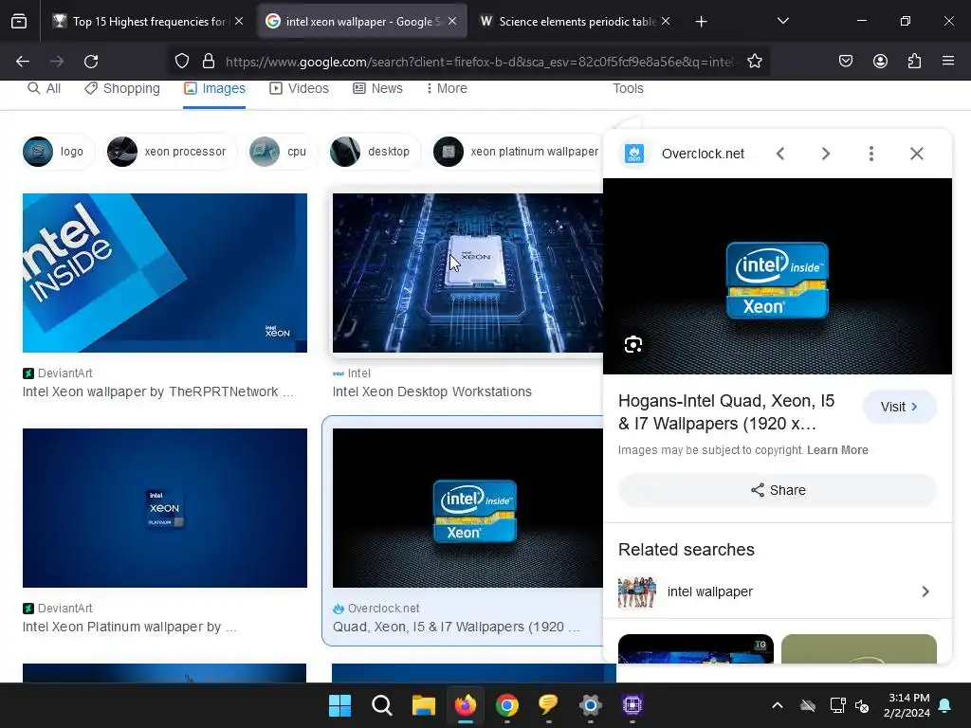Open the Xeon Platinum wallpaper thumbnail
The height and width of the screenshot is (728, 971).
(165, 508)
